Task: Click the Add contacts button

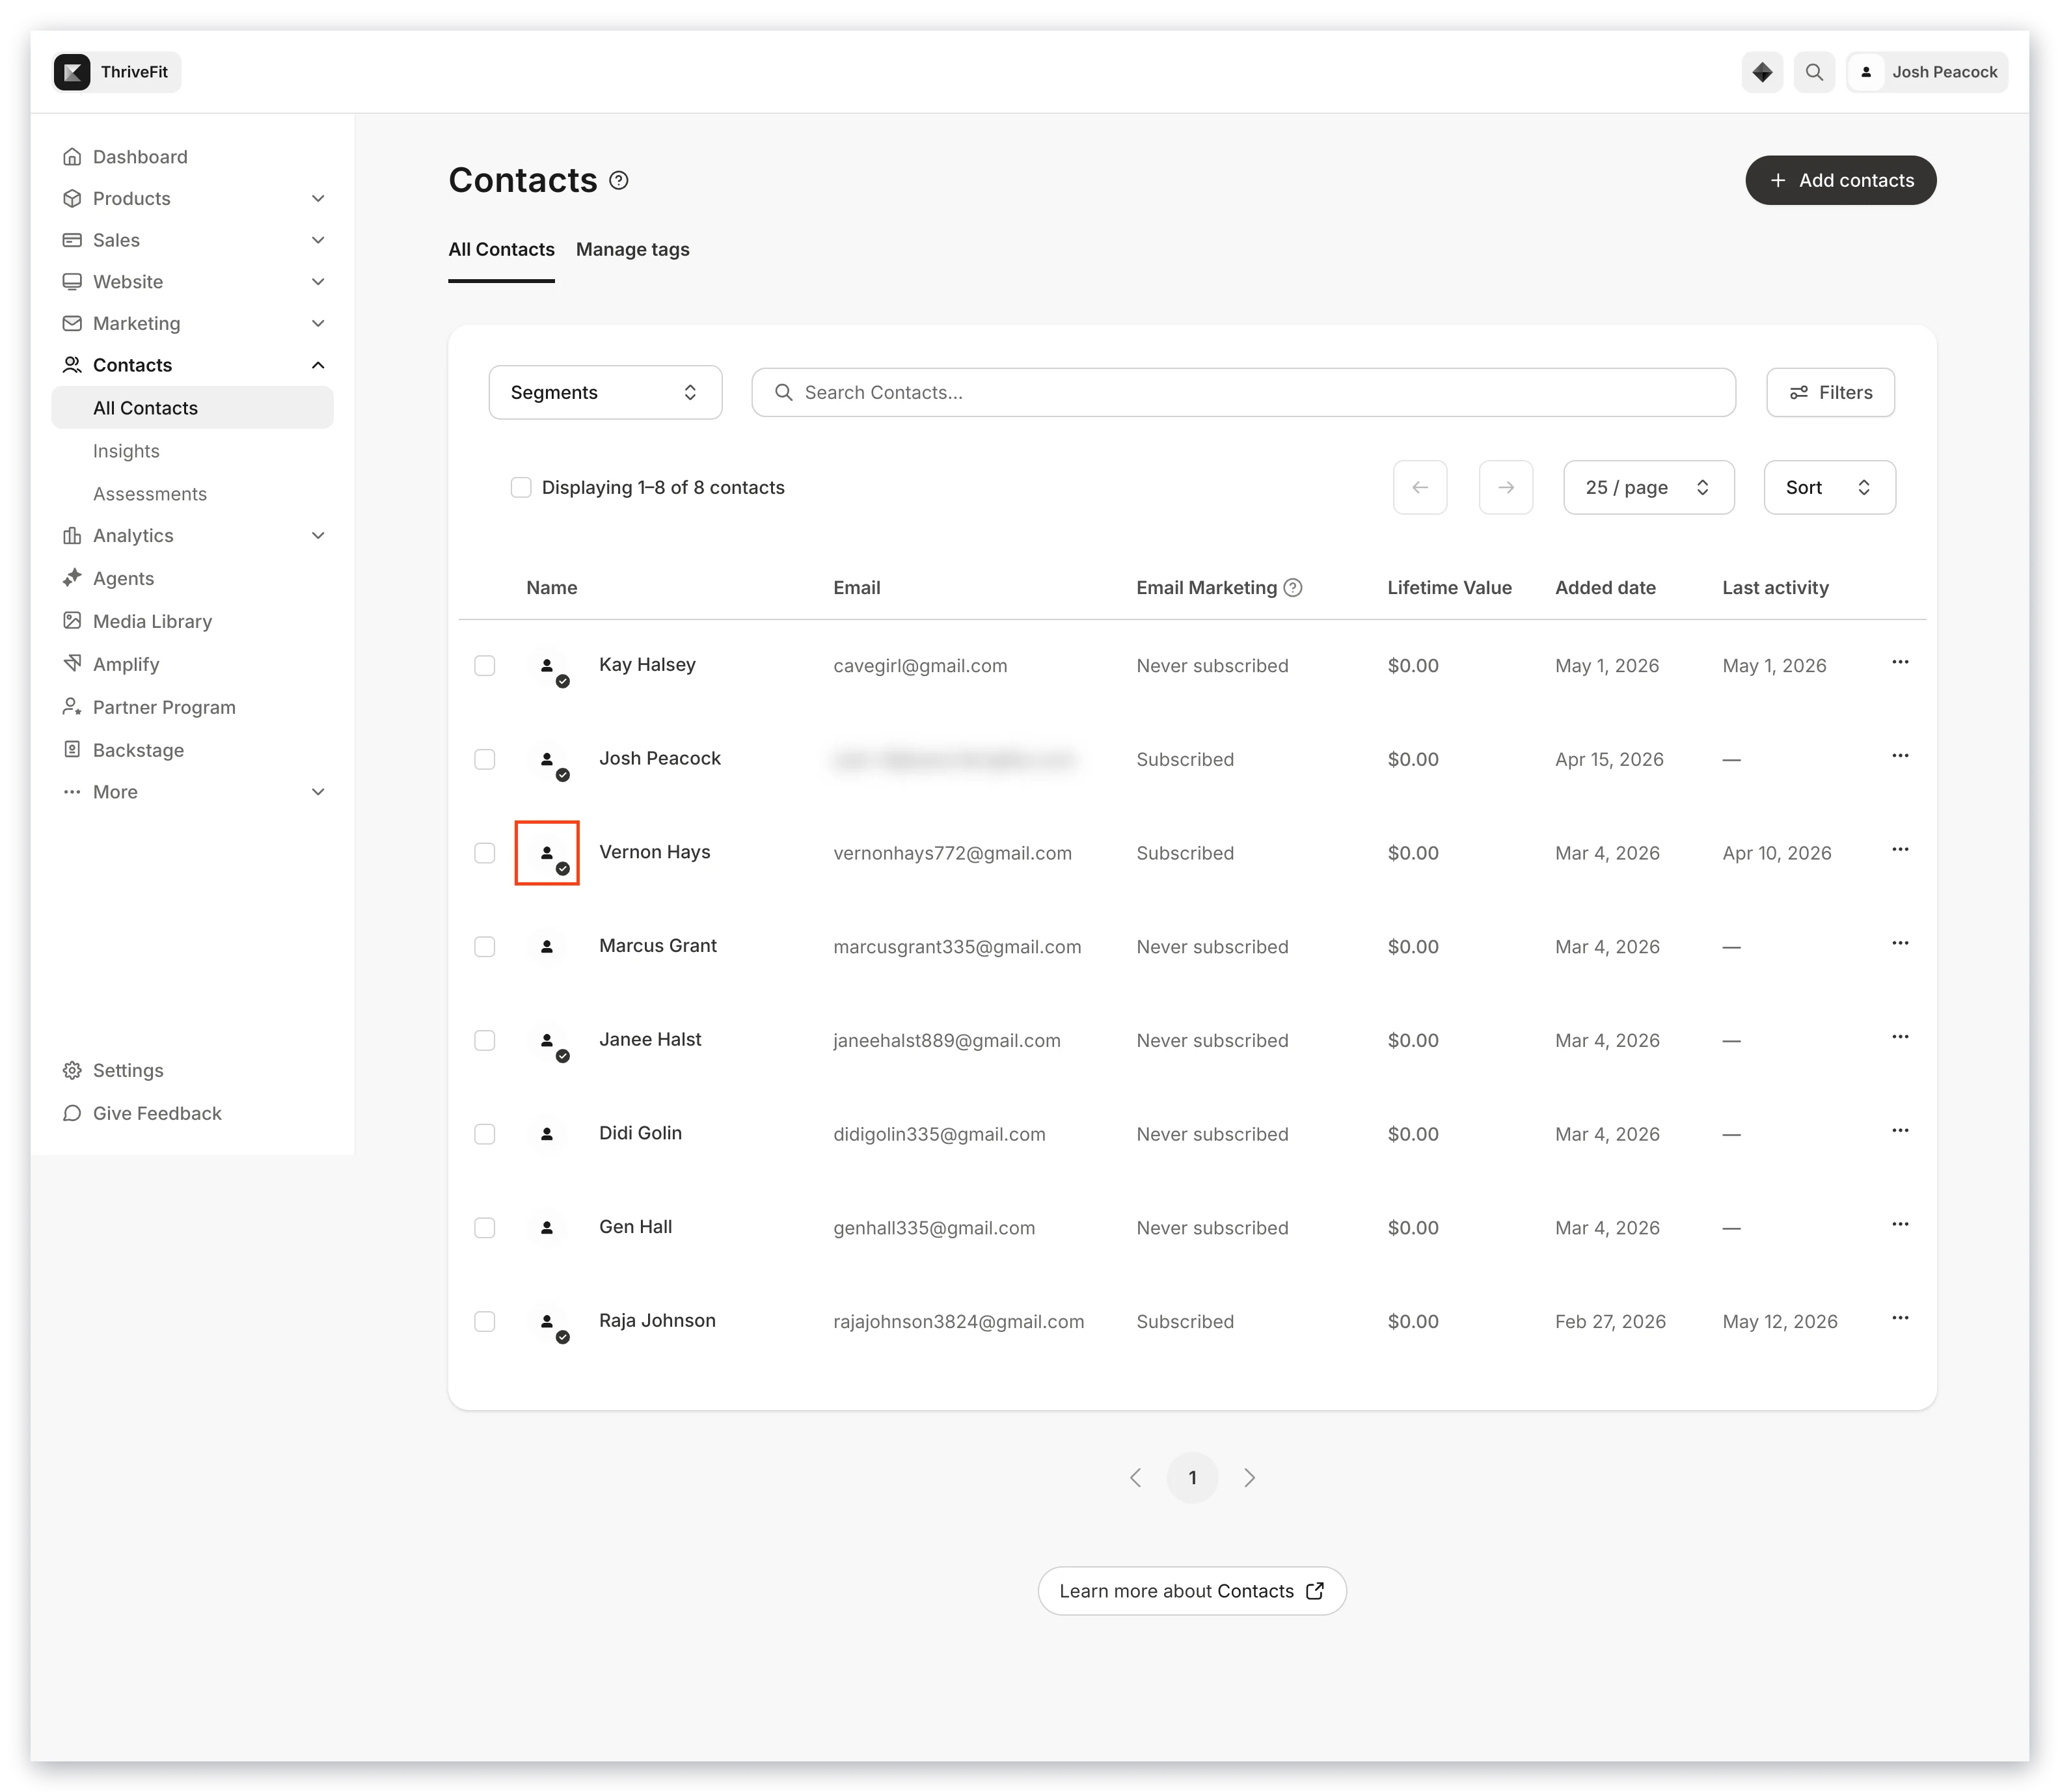Action: [1840, 180]
